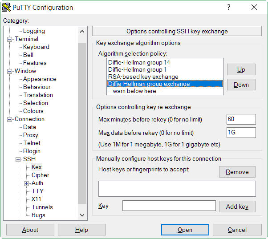Go to the Appearance settings
The width and height of the screenshot is (268, 239).
click(40, 79)
